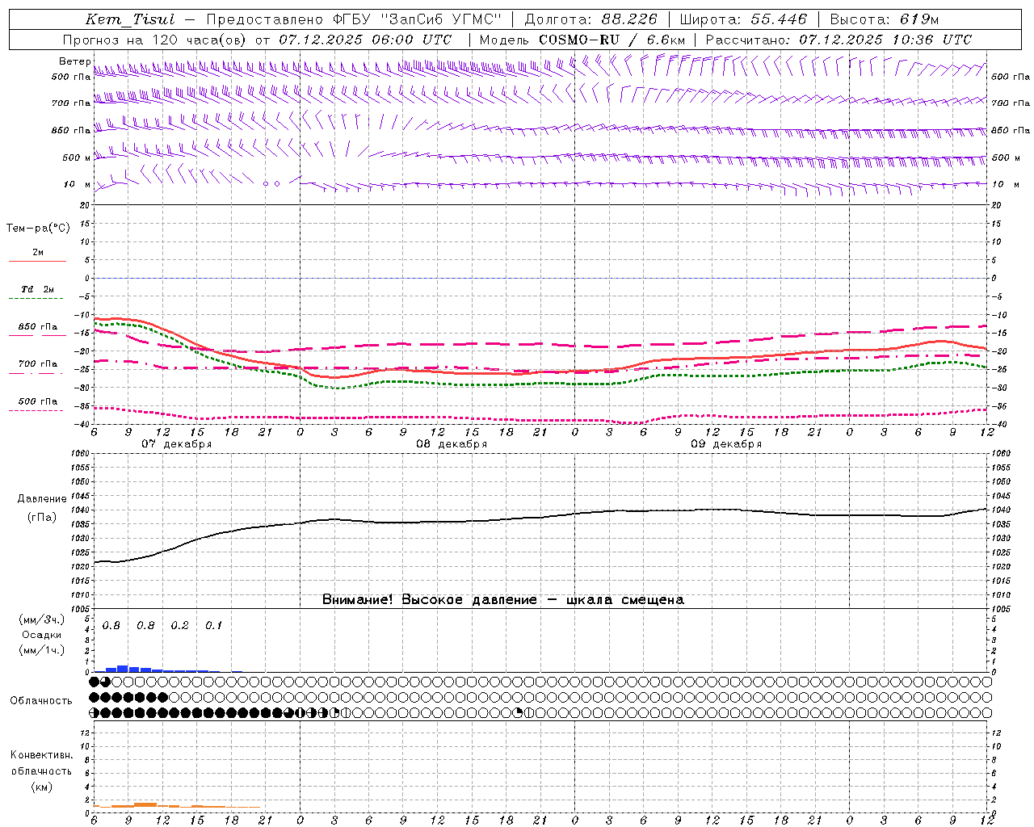Click the '(мм/1ч.)' precipitation unit label
Screen dimensions: 1034x827
[41, 650]
